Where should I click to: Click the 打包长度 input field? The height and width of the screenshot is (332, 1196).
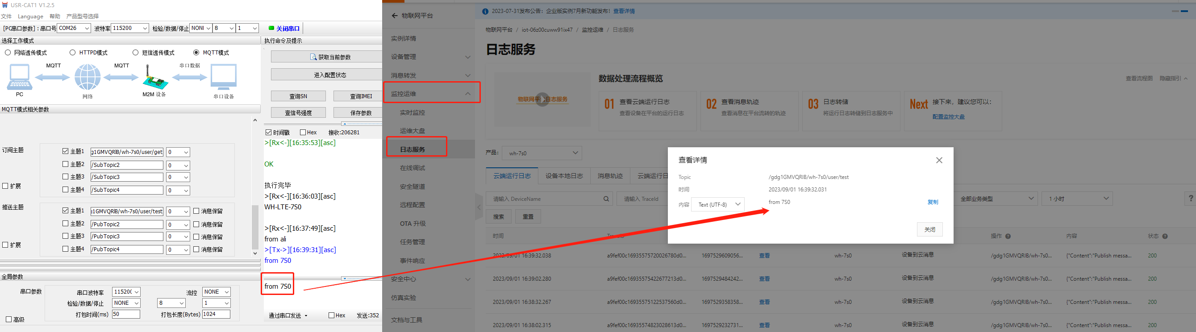pyautogui.click(x=216, y=314)
